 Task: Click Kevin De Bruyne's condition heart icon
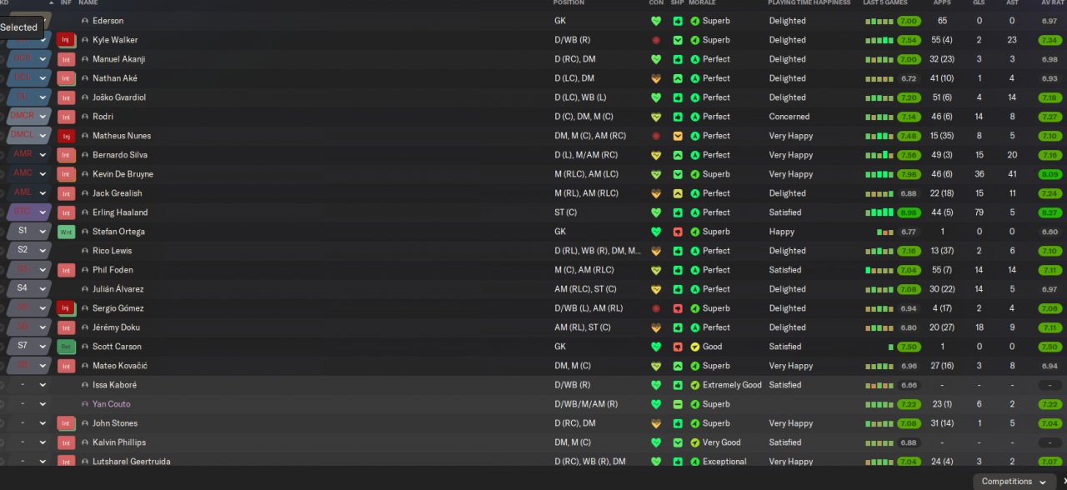click(656, 174)
